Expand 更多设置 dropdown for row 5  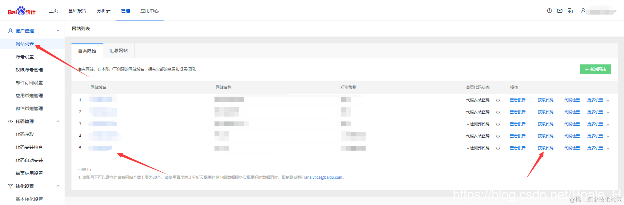pyautogui.click(x=608, y=148)
